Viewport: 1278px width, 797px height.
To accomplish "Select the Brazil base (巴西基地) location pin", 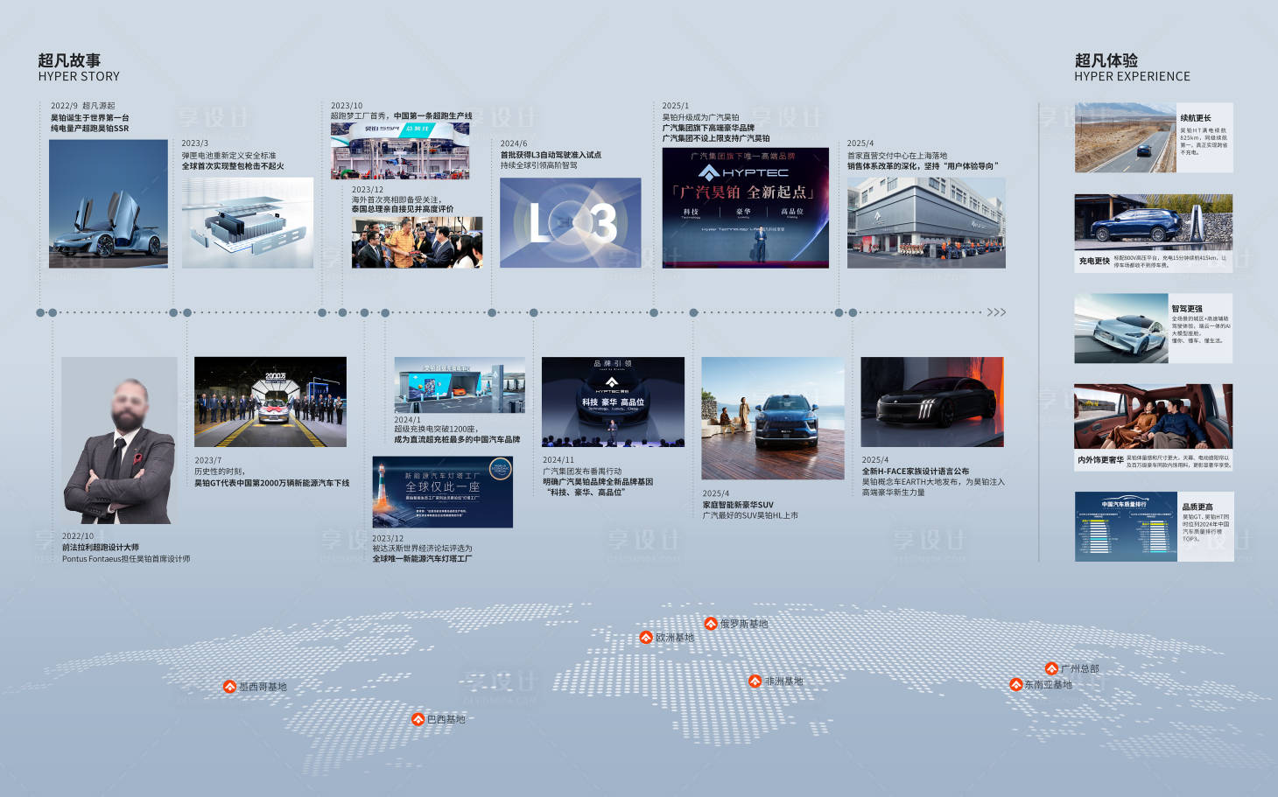I will point(418,719).
